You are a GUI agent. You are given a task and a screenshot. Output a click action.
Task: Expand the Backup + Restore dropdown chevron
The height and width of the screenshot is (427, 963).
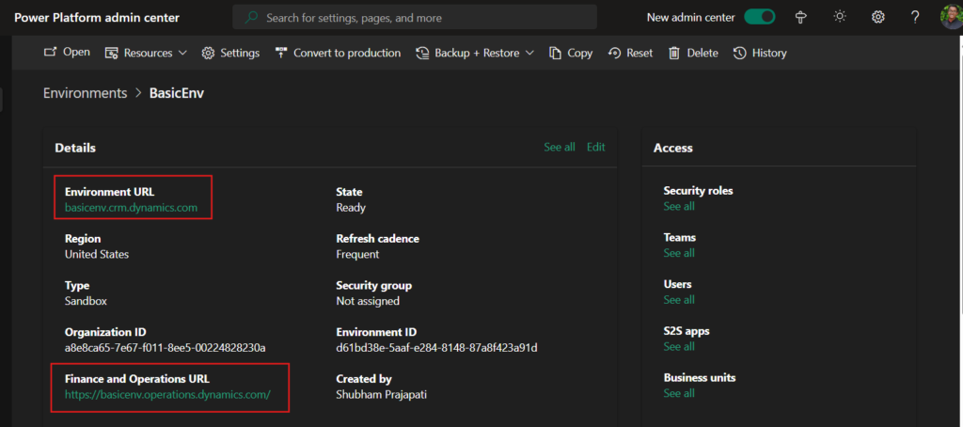[530, 54]
